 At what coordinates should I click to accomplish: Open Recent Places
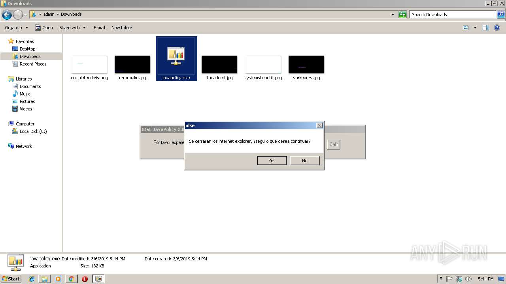(x=33, y=64)
